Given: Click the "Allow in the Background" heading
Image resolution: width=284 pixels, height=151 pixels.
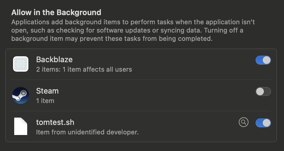Looking at the screenshot, I should [x=56, y=12].
